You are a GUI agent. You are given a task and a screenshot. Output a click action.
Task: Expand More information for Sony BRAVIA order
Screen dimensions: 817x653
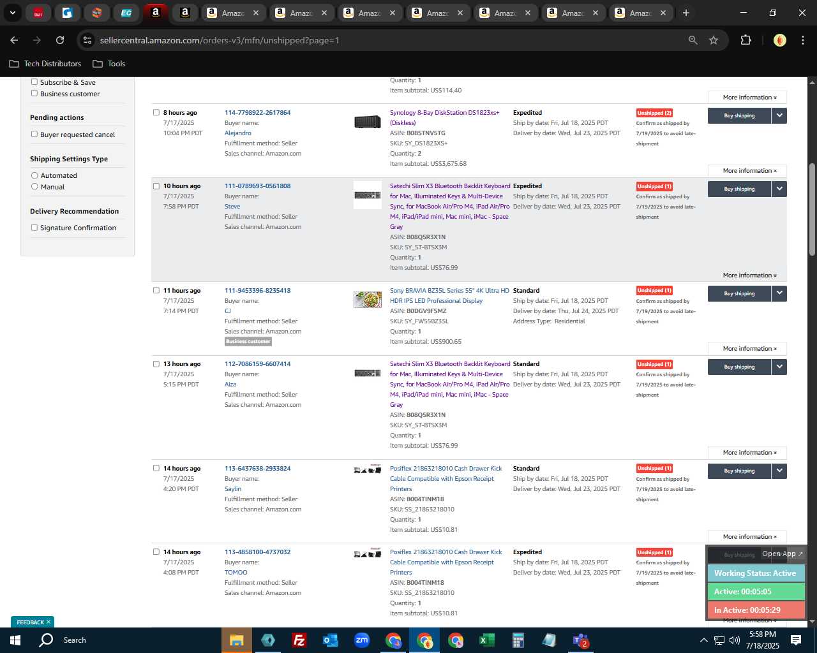(747, 349)
